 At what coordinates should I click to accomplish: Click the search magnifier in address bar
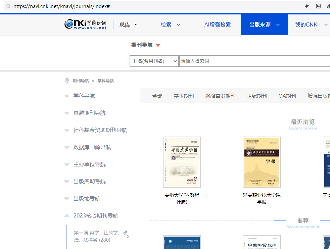click(8, 6)
